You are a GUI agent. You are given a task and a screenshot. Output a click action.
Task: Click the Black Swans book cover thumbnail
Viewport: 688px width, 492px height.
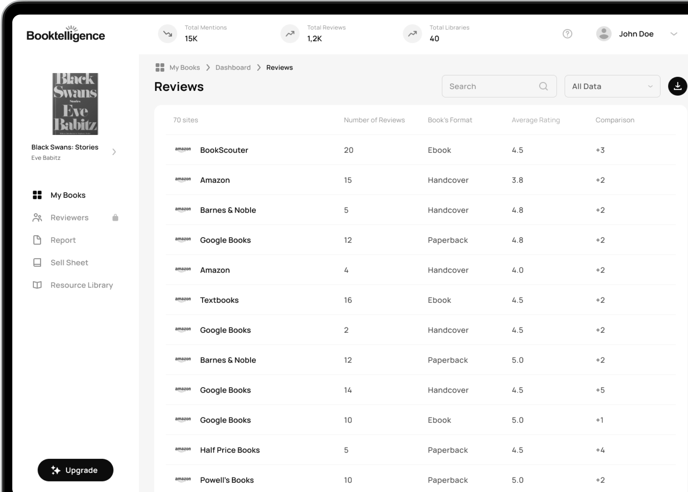click(75, 104)
